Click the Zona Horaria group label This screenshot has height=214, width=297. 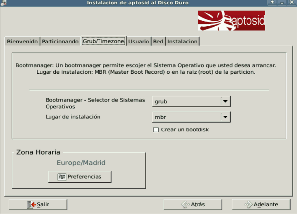point(38,152)
